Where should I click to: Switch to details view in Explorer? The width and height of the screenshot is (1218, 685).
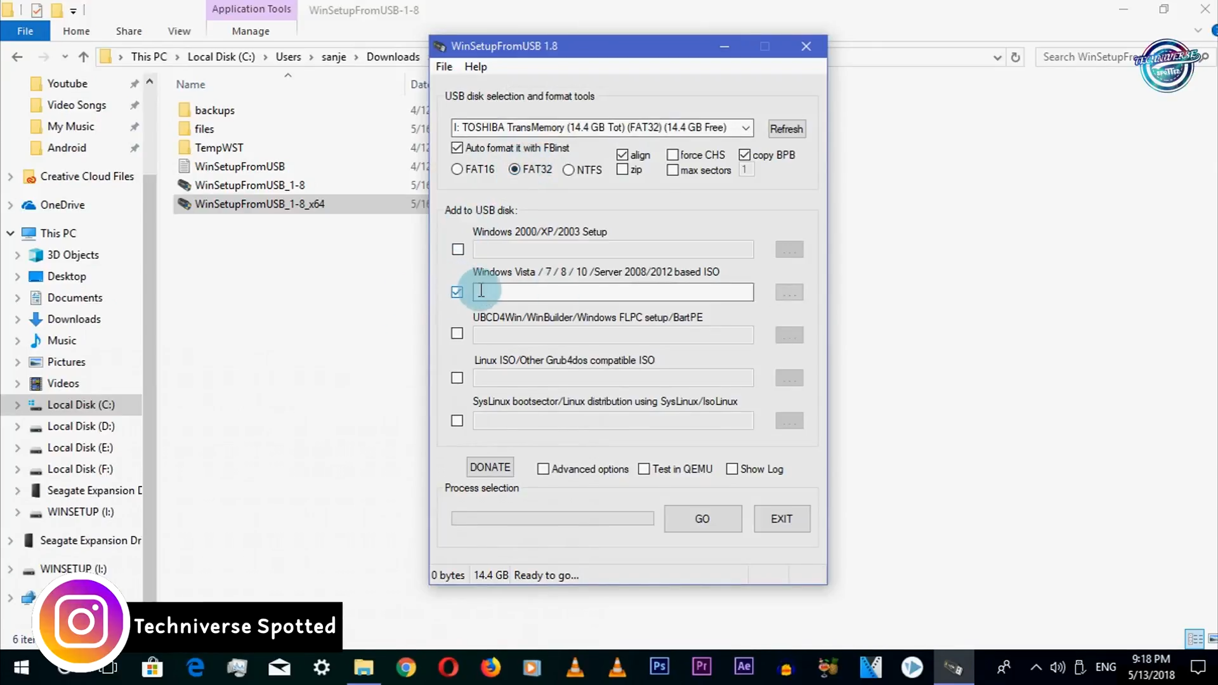click(x=1195, y=639)
